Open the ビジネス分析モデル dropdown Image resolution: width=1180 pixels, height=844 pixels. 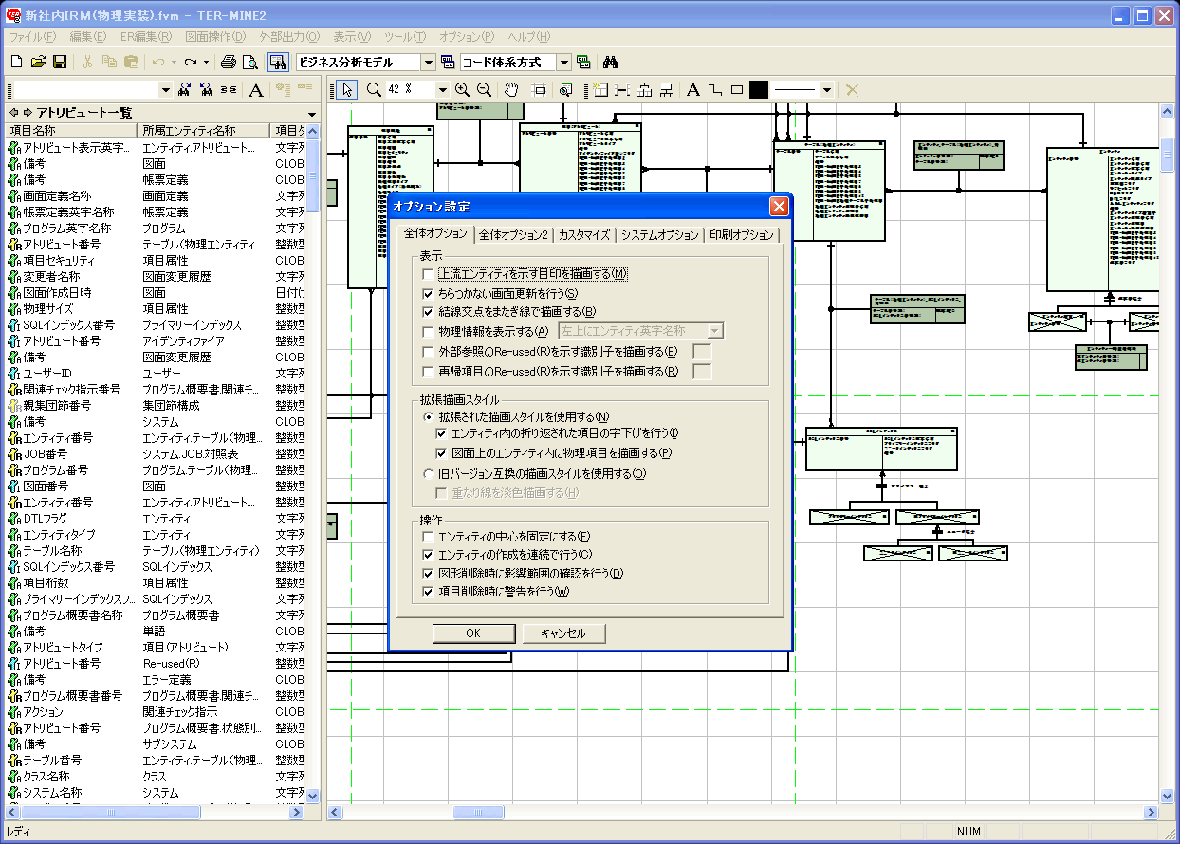coord(428,62)
